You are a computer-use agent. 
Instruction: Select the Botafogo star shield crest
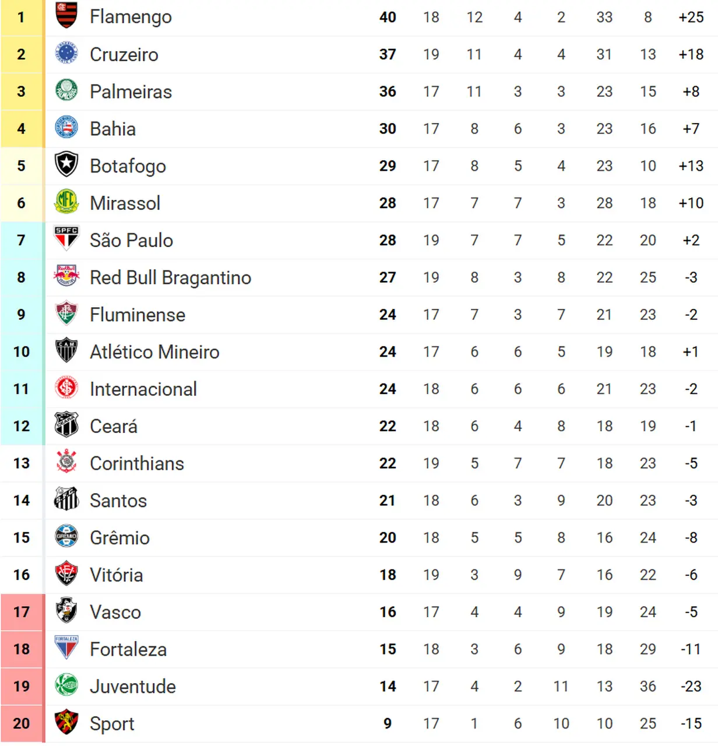[x=66, y=166]
